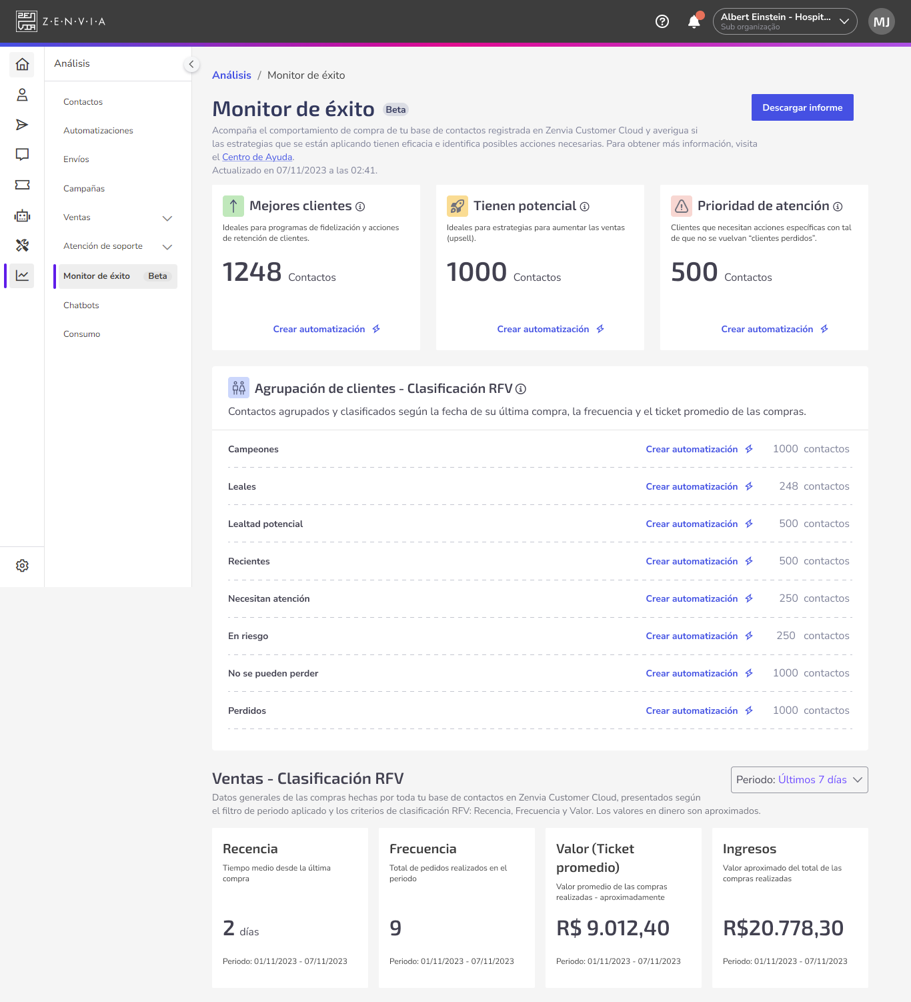This screenshot has width=911, height=1002.
Task: Select the paper plane send icon
Action: pyautogui.click(x=22, y=125)
